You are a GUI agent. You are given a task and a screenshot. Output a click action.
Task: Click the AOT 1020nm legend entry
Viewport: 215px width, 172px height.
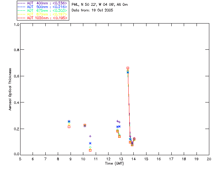pos(42,18)
